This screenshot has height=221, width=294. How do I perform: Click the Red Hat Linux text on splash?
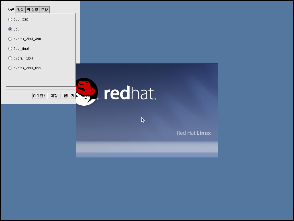(x=194, y=133)
